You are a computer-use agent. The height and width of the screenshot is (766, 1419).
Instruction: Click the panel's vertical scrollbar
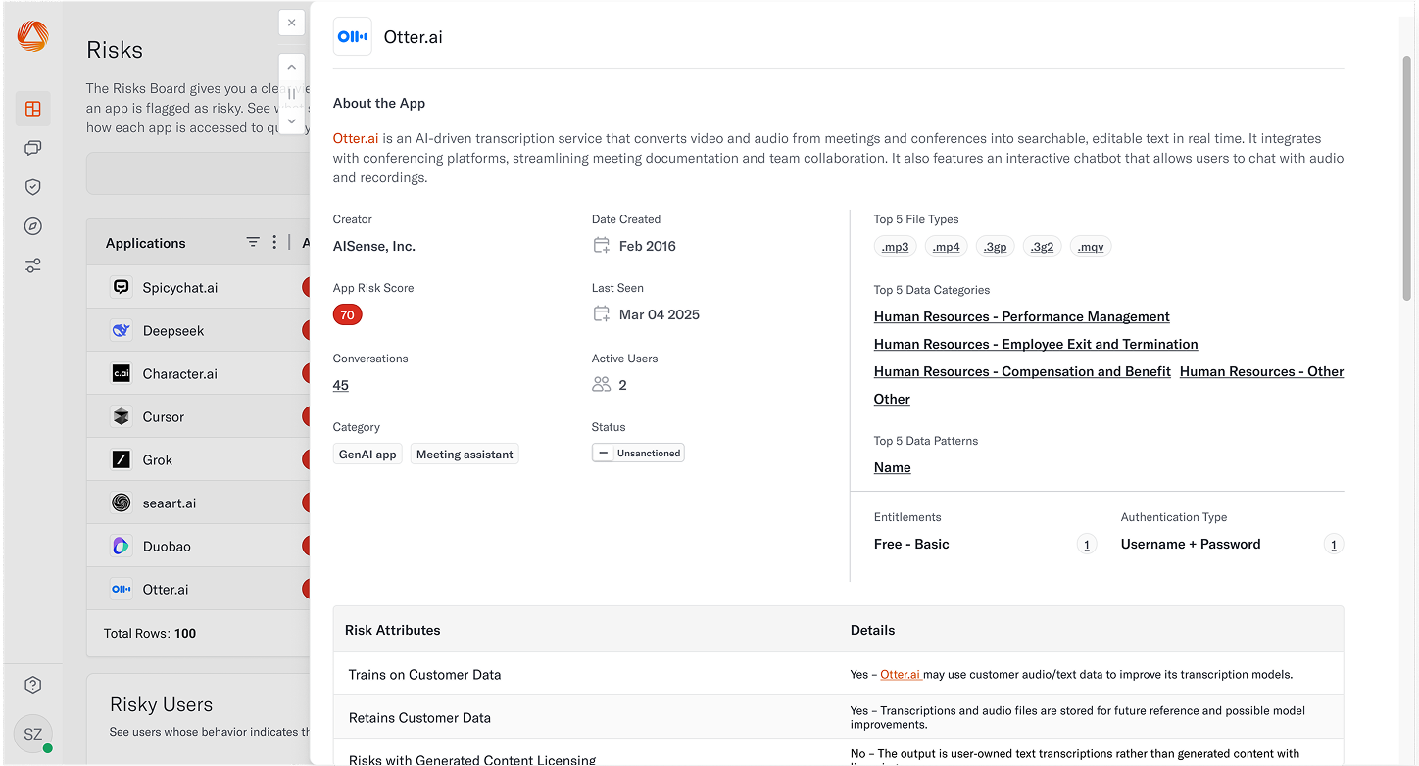coord(1407,176)
